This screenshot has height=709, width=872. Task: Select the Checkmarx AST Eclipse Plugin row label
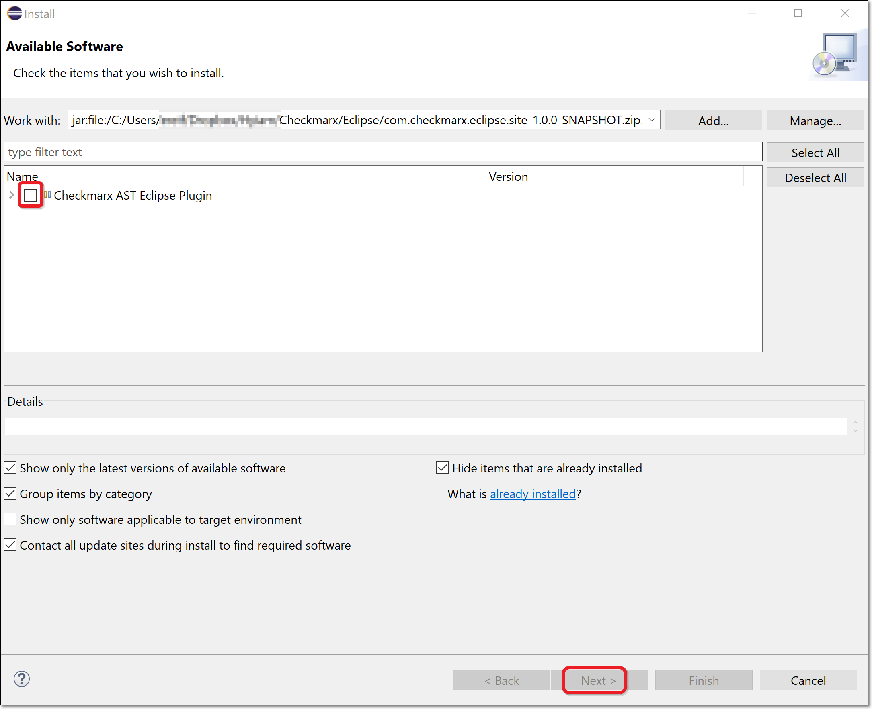coord(133,196)
